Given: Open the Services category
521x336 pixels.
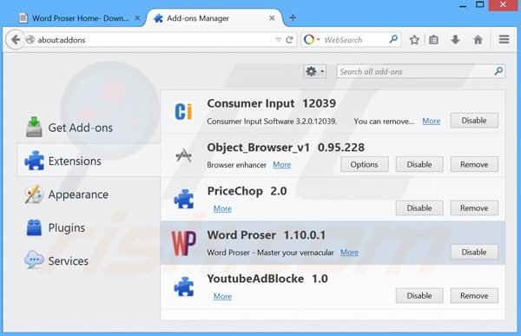Looking at the screenshot, I should click(x=89, y=260).
